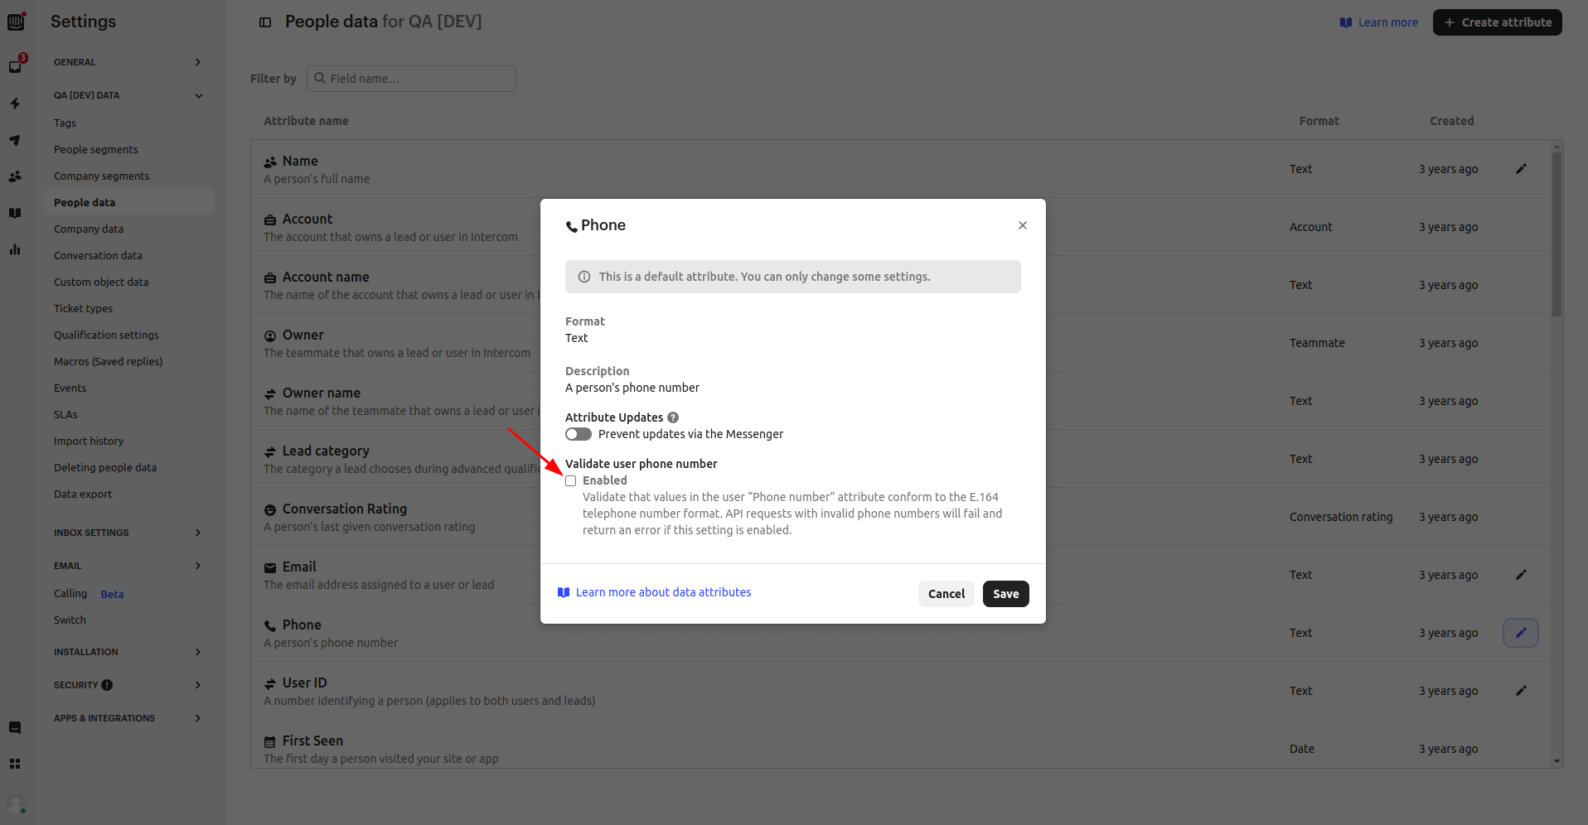Expand the APPS & INTEGRATIONS section
Image resolution: width=1588 pixels, height=825 pixels.
(x=128, y=718)
